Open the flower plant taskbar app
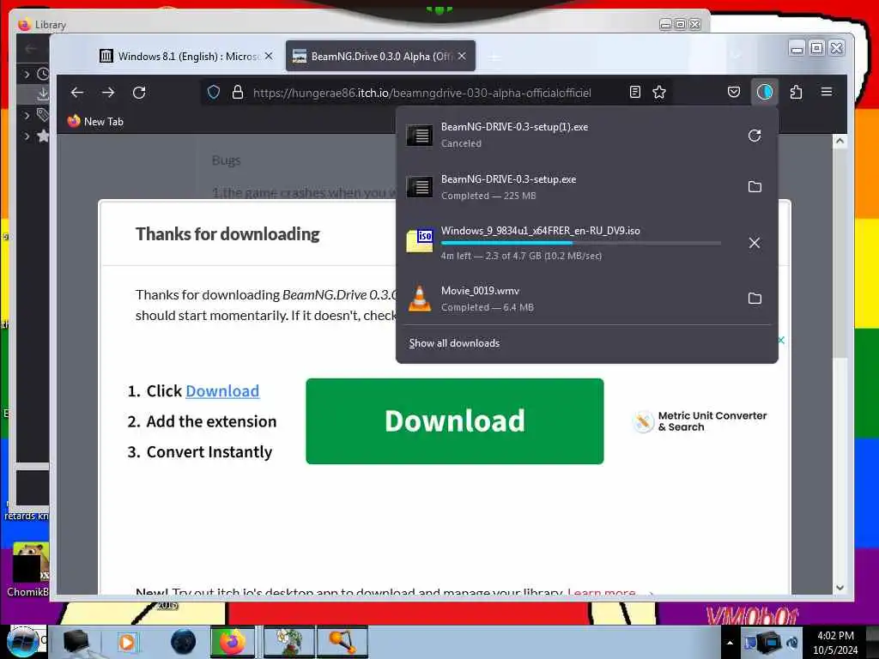879x659 pixels. [289, 642]
